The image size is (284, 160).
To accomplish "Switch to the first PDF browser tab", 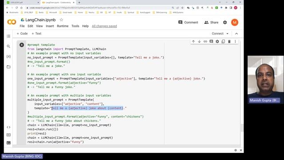I will coord(23,3).
